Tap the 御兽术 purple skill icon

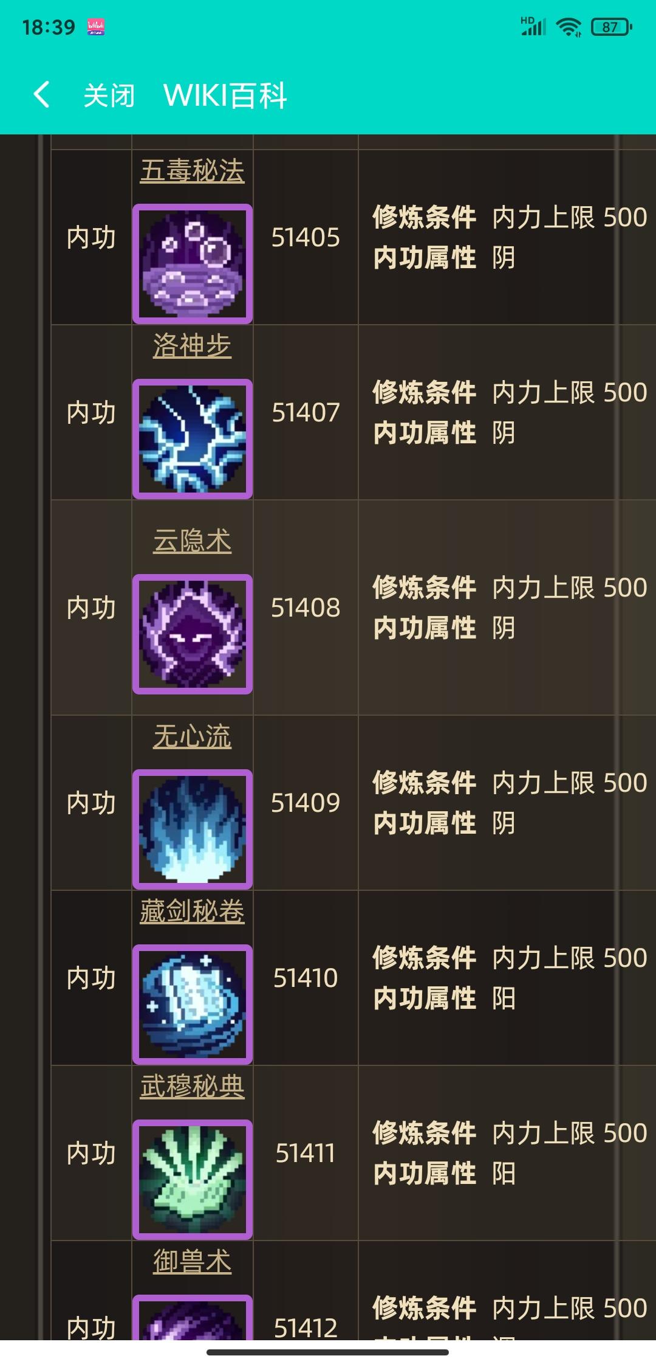[x=193, y=1317]
